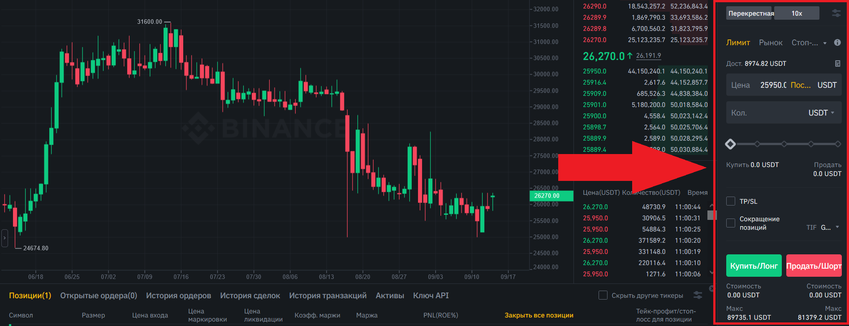Open the Открытые ордера(0) tab
The width and height of the screenshot is (849, 326).
point(99,296)
